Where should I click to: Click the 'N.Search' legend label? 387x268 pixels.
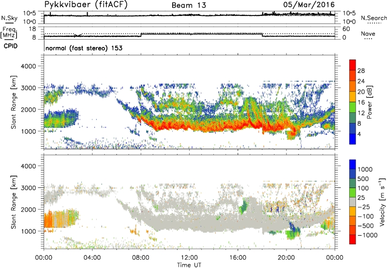[373, 18]
